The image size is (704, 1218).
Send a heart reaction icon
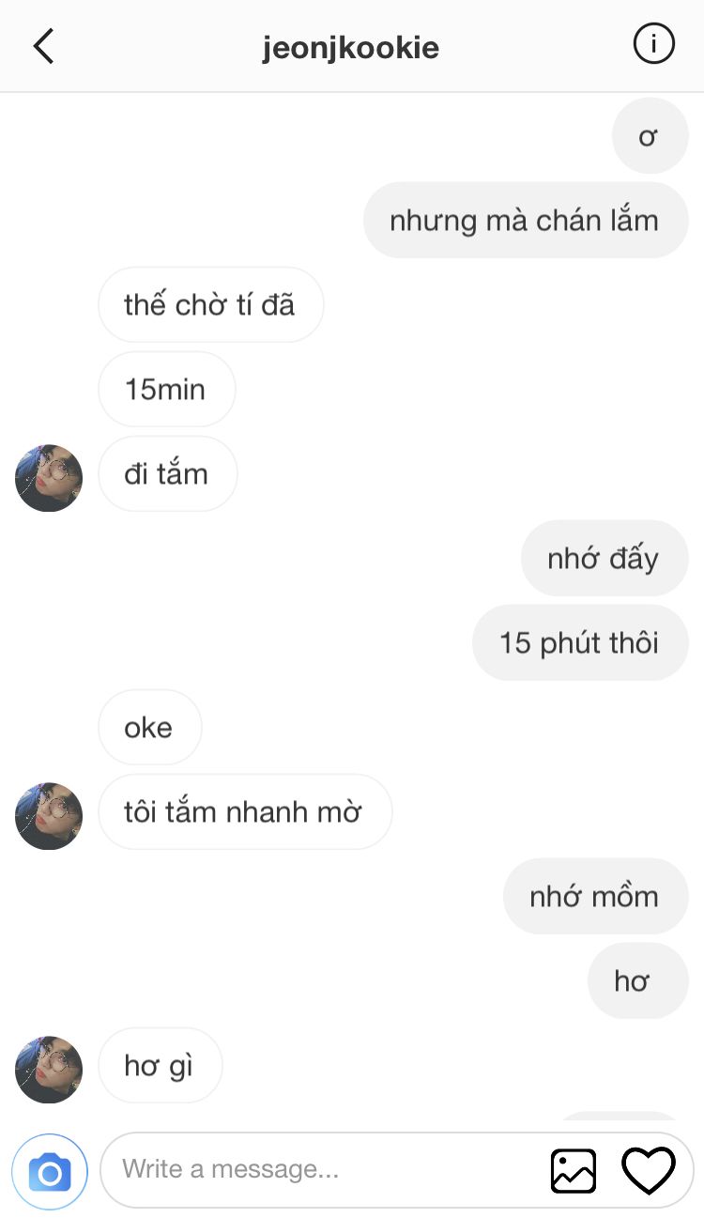click(649, 1171)
